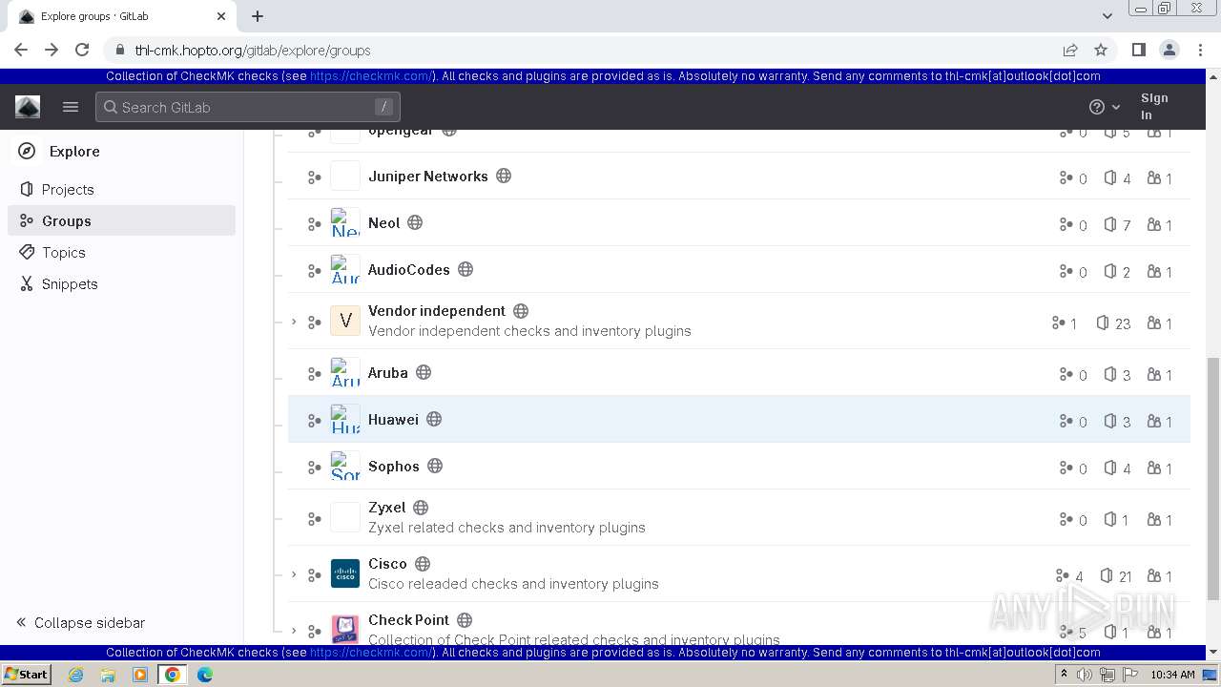Click the volume icon in system tray

[x=1085, y=675]
